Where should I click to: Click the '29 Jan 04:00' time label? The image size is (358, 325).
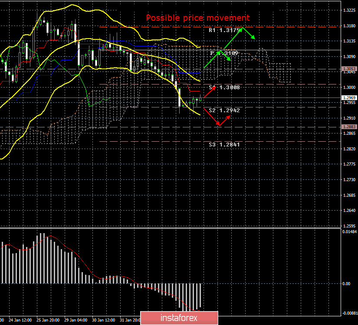tap(76, 320)
